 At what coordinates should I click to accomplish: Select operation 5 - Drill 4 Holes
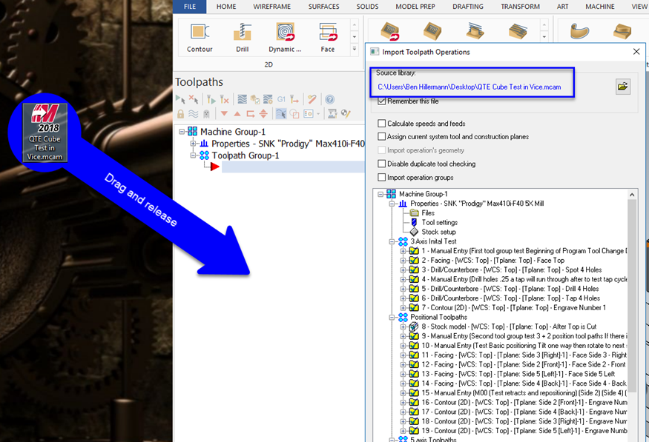click(510, 289)
